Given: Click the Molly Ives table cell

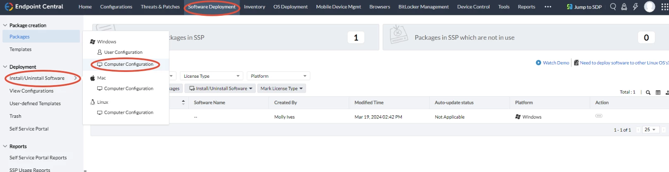Looking at the screenshot, I should pyautogui.click(x=285, y=117).
